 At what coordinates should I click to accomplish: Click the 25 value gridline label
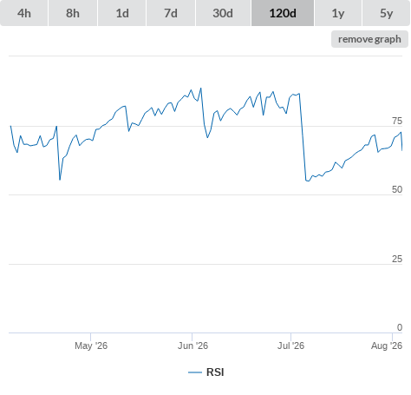click(x=397, y=259)
